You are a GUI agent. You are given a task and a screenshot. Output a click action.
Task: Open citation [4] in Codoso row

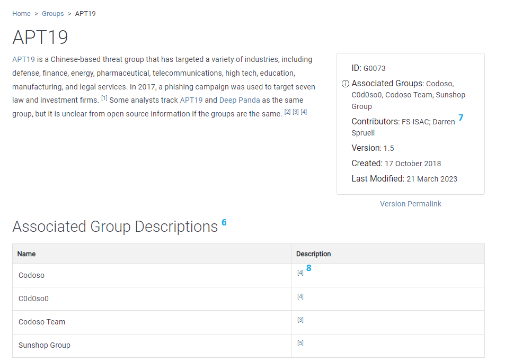click(300, 273)
